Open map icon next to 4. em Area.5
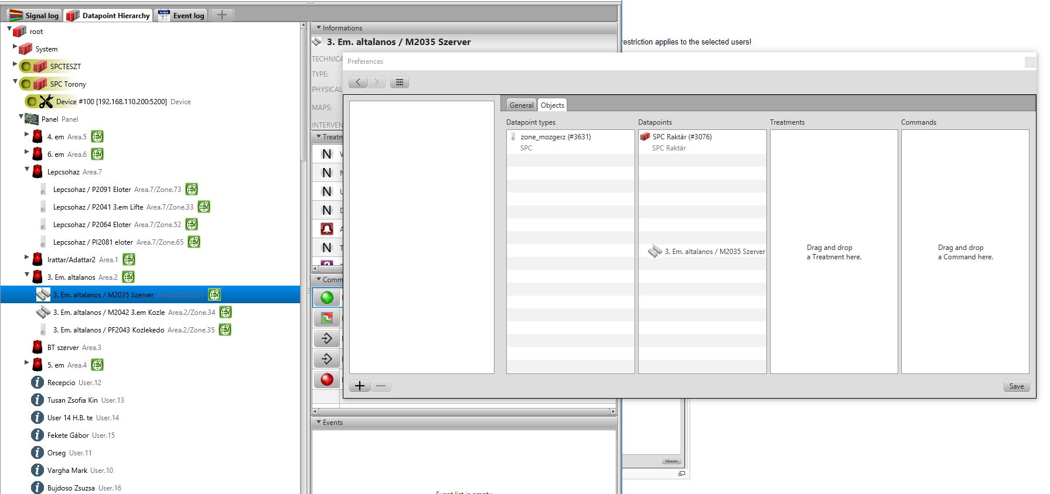 coord(97,136)
